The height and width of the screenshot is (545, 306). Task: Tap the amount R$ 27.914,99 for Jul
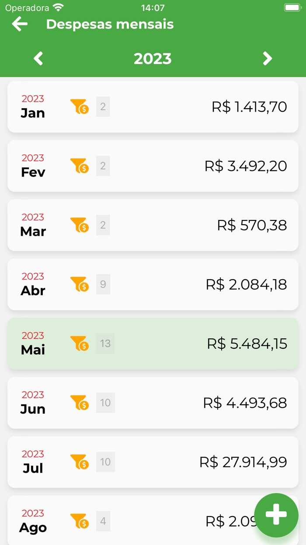[243, 462]
